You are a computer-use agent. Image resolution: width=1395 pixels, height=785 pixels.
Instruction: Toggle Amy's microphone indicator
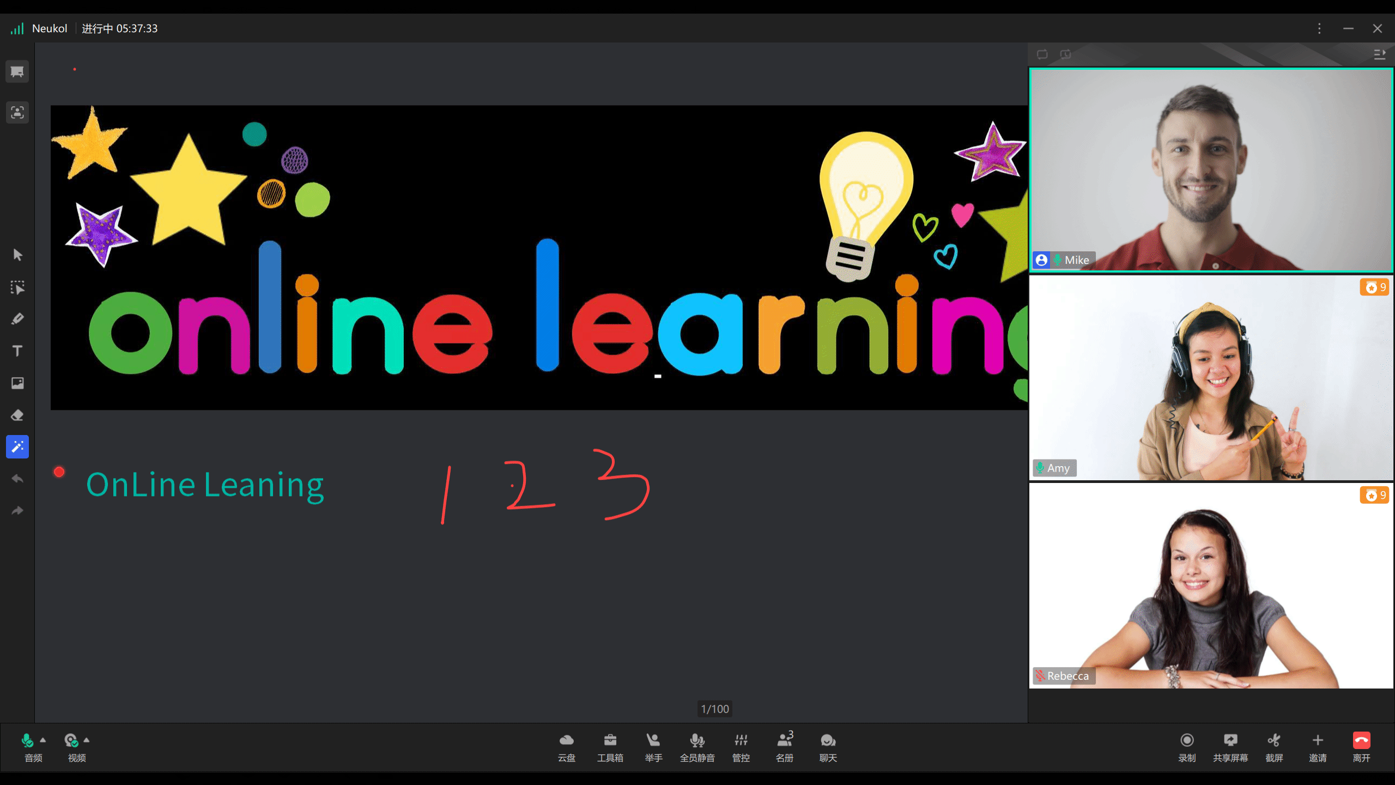click(x=1040, y=468)
